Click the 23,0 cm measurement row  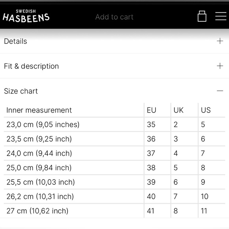114,124
